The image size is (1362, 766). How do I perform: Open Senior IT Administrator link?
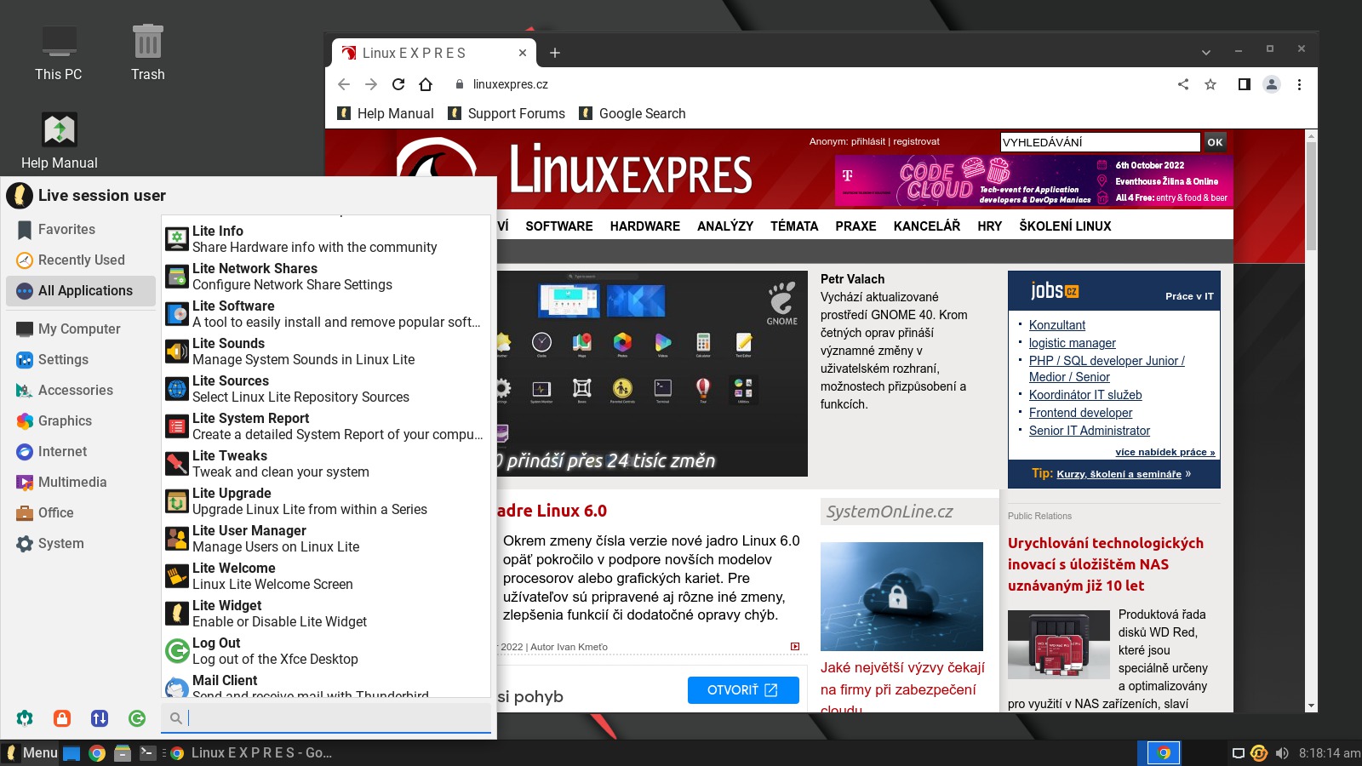1090,431
